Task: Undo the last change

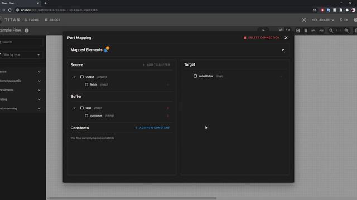Action: tap(313, 31)
